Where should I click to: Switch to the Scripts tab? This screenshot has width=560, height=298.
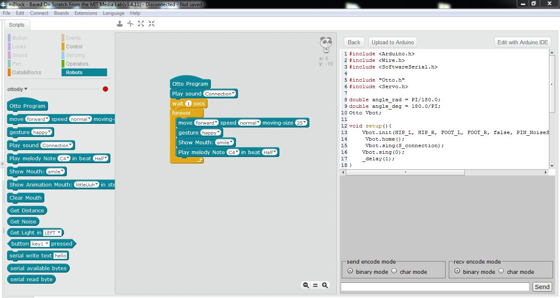pyautogui.click(x=17, y=25)
